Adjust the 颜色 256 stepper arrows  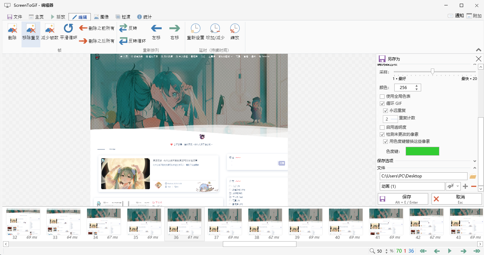[x=417, y=88]
